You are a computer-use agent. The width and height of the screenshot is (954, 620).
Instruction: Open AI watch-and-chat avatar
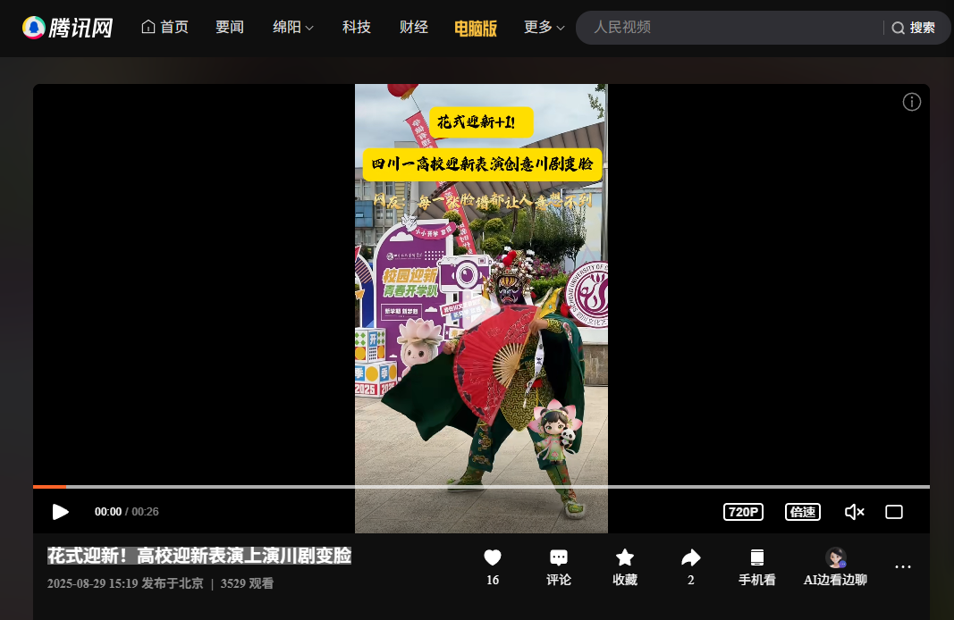(x=835, y=558)
